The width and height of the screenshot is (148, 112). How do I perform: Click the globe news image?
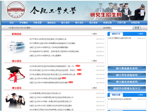pyautogui.click(x=15, y=46)
